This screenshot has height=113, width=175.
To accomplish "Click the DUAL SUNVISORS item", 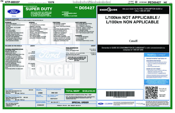I will pos(34,30).
